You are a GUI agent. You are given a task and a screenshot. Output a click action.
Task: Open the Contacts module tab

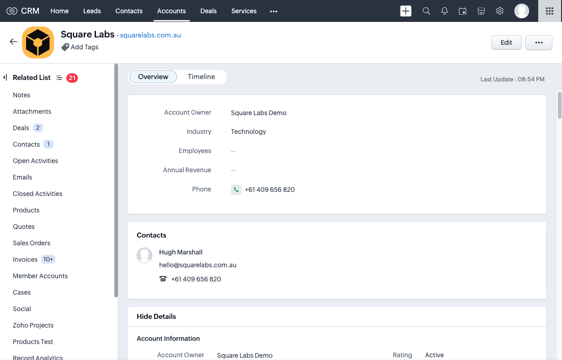click(x=129, y=11)
